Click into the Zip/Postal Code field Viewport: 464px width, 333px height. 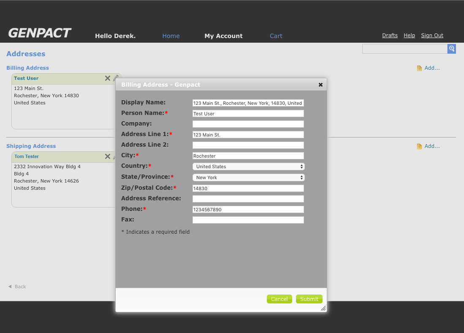point(248,188)
